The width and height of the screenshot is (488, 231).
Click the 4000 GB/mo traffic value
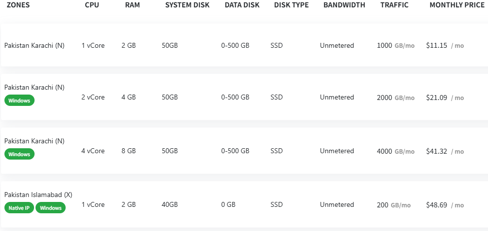tap(395, 151)
